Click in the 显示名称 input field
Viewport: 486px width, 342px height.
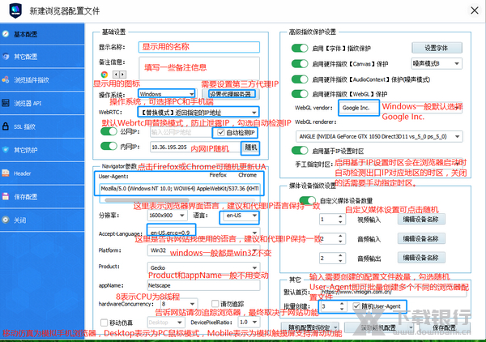199,47
